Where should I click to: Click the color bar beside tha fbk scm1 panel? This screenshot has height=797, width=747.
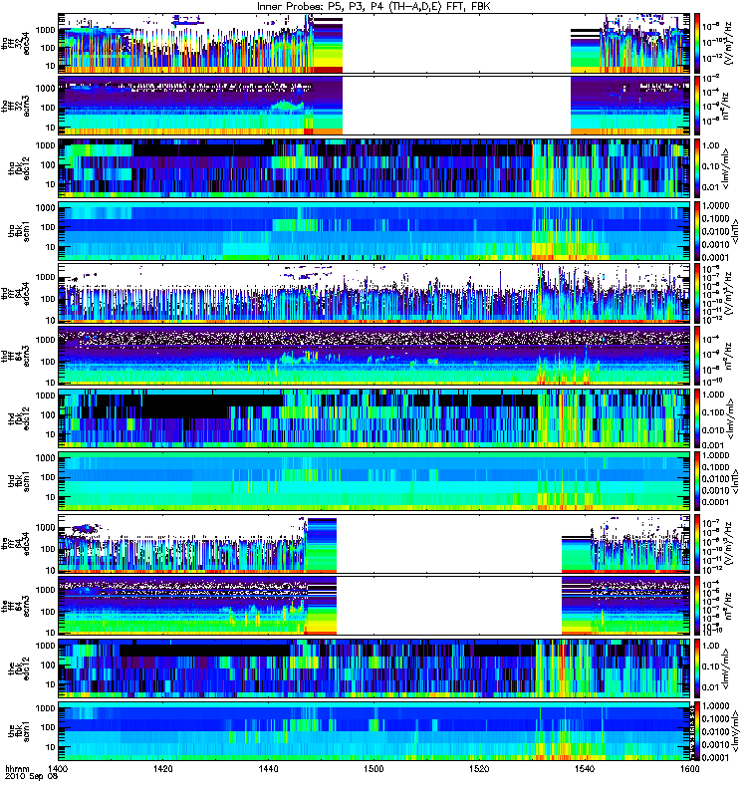[697, 231]
